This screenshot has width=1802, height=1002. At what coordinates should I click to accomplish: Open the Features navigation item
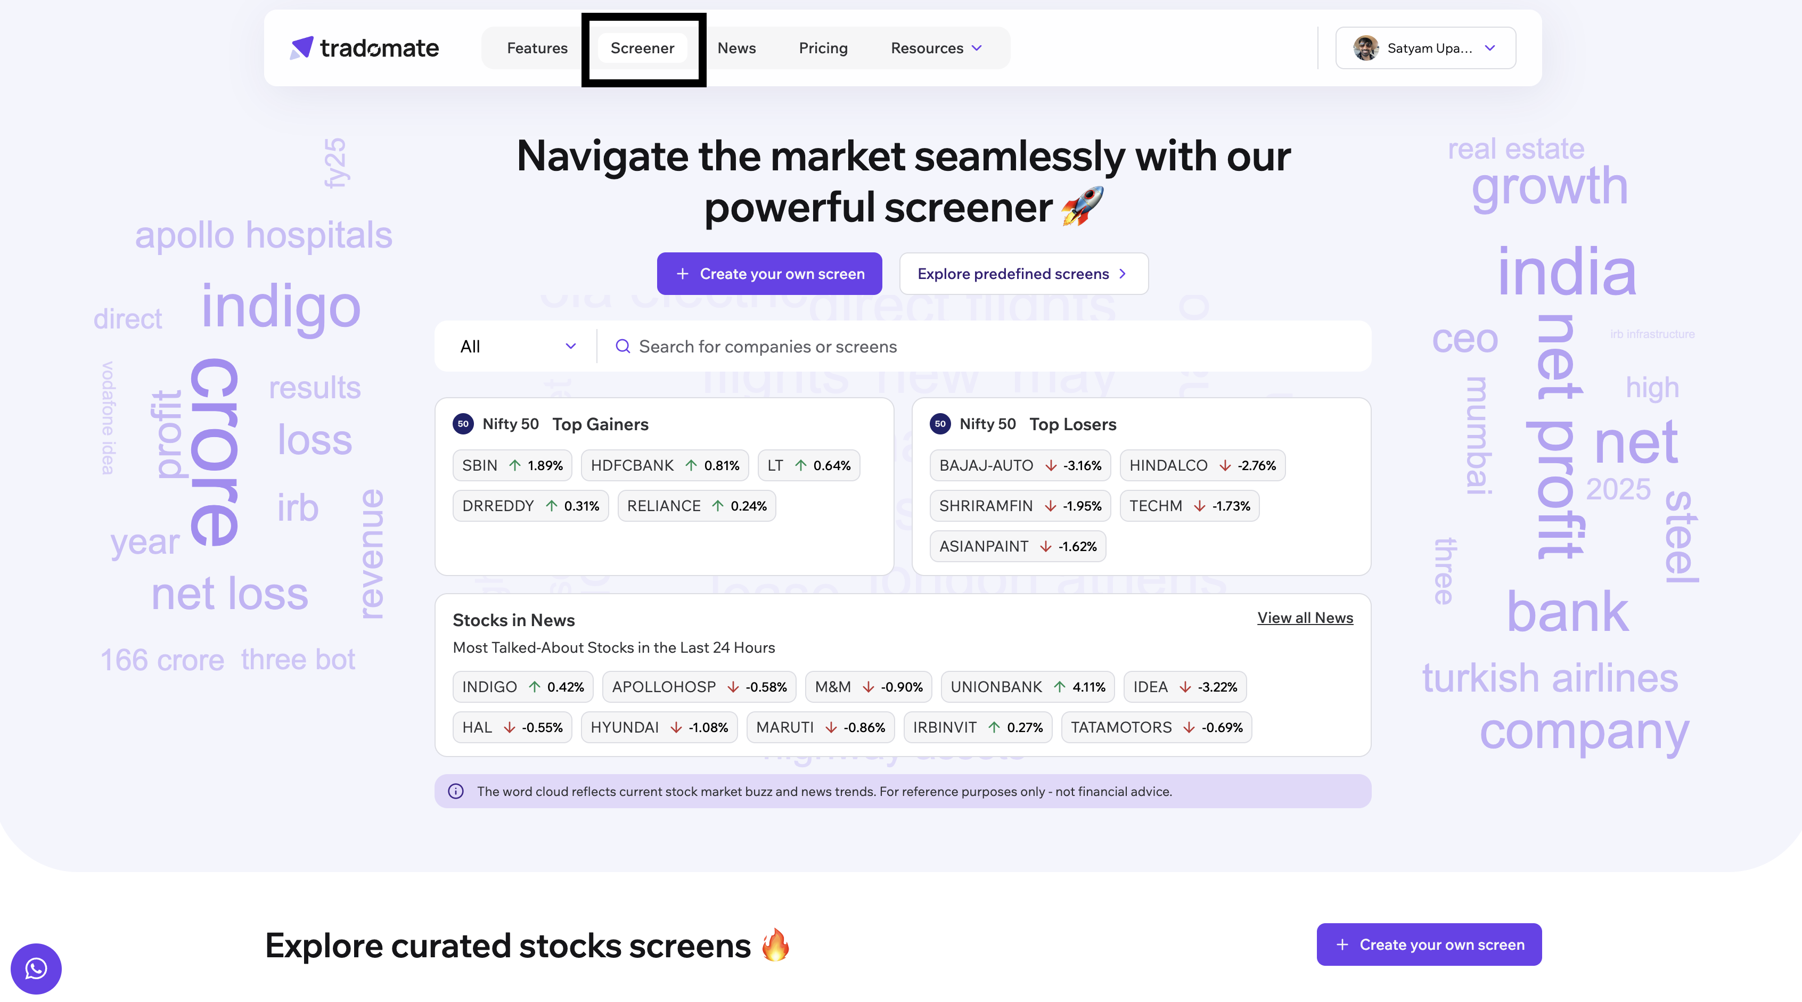[537, 47]
